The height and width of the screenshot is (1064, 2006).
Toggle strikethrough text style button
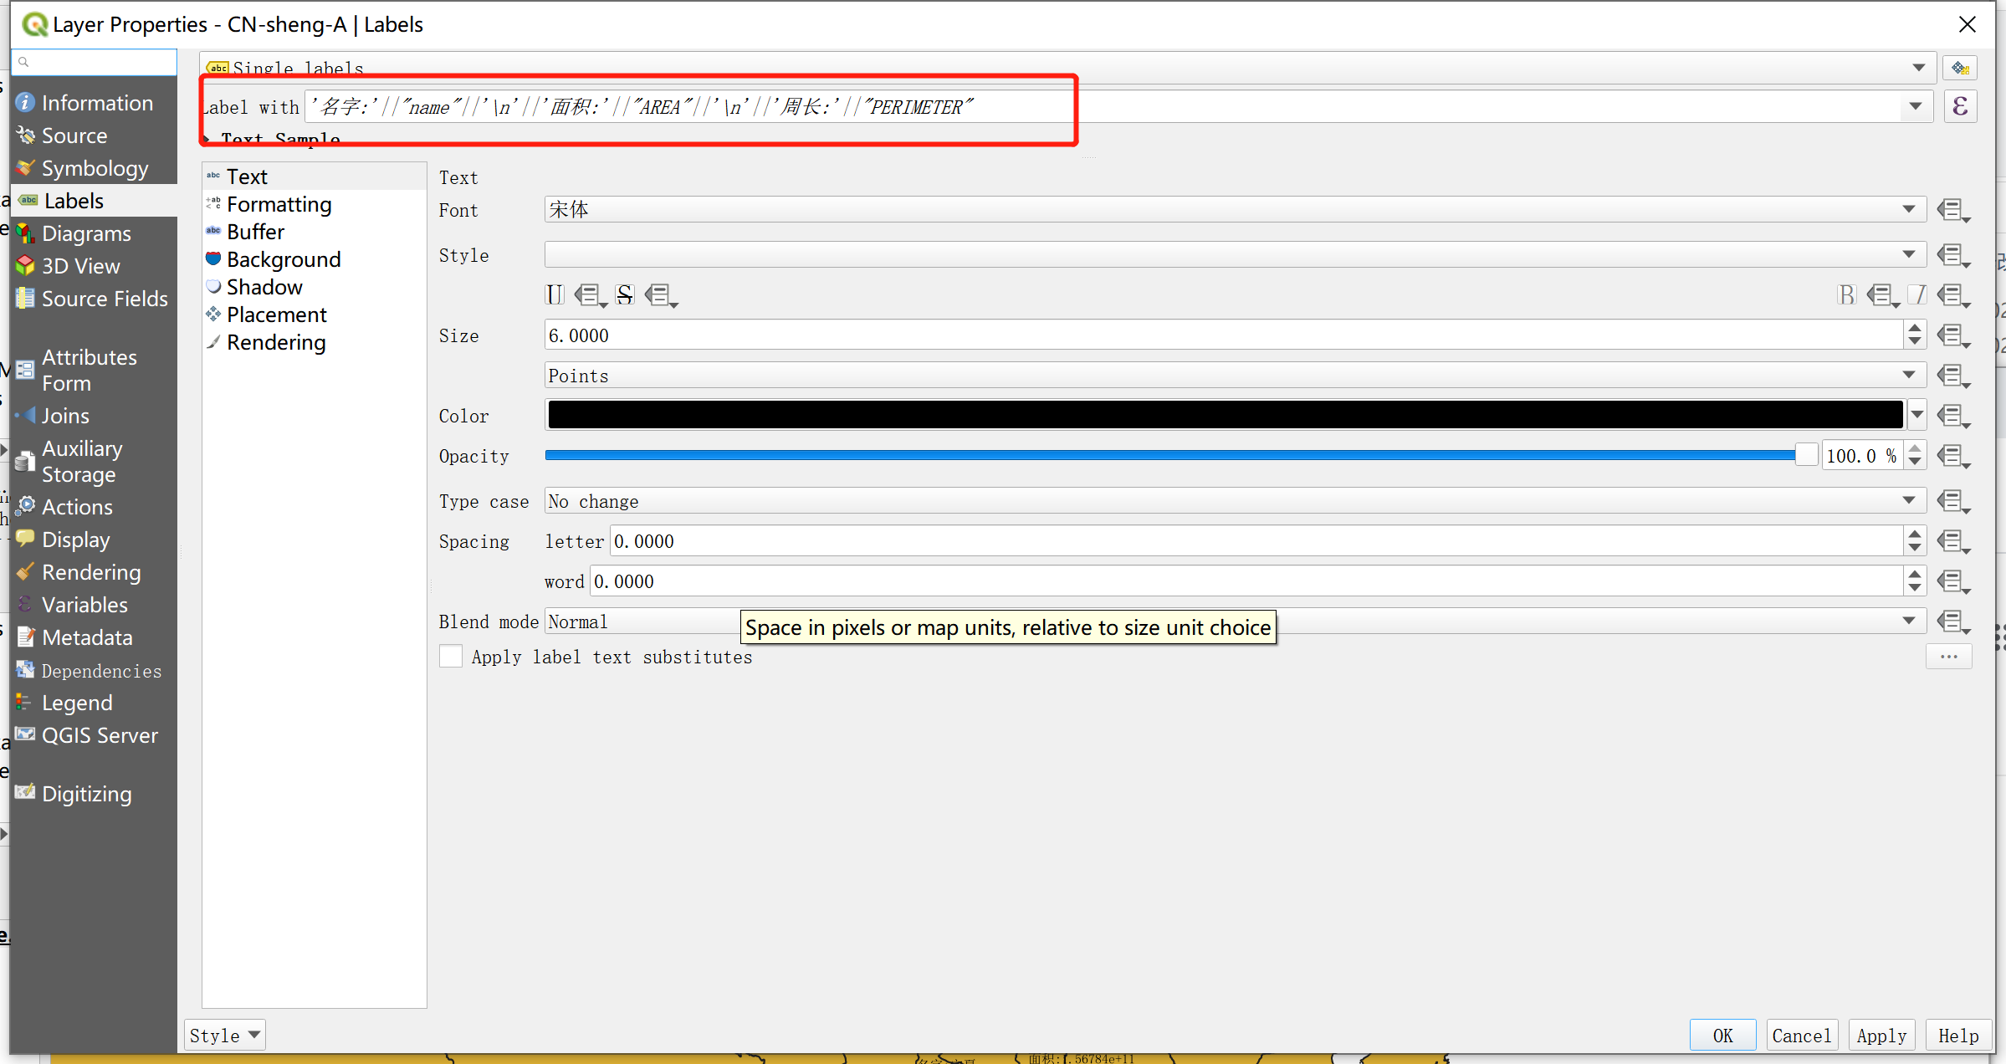tap(625, 294)
